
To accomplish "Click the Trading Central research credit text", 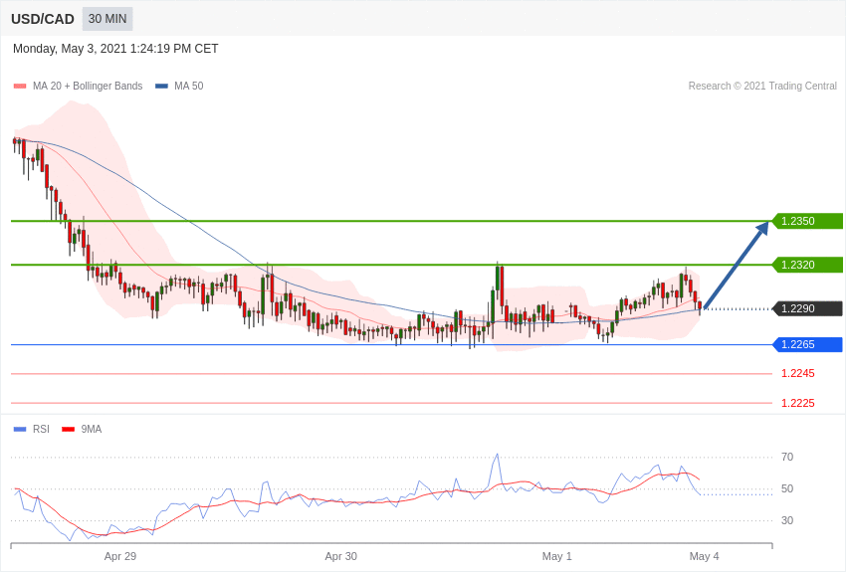I will tap(762, 87).
